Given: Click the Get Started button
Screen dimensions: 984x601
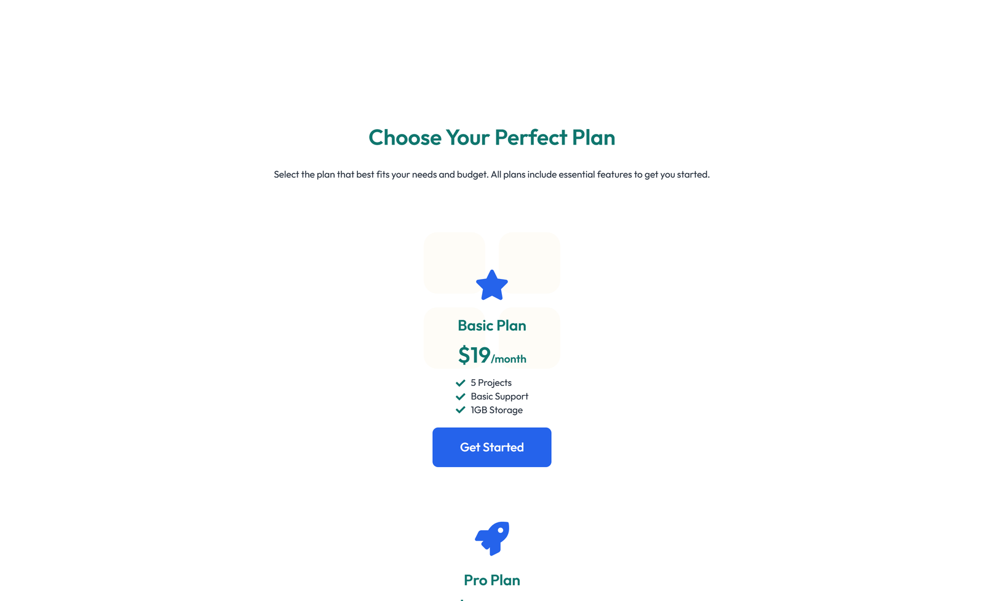Looking at the screenshot, I should (x=491, y=447).
